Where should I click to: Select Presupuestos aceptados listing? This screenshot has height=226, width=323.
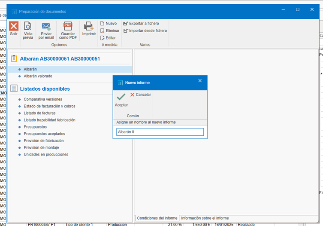pos(44,134)
